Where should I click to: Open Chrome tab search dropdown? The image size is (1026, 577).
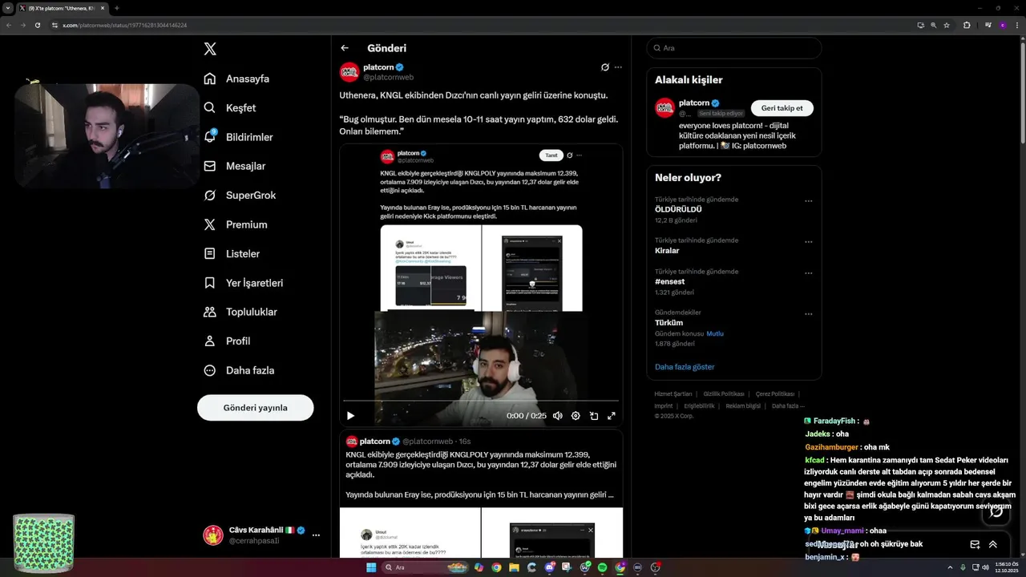8,8
